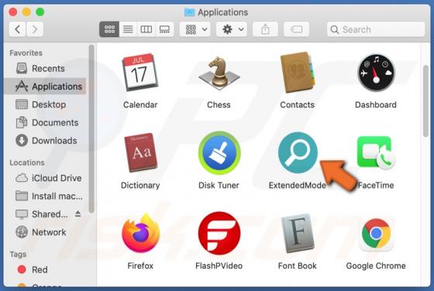434x291 pixels.
Task: Click the Dashboard app icon
Action: [x=376, y=73]
